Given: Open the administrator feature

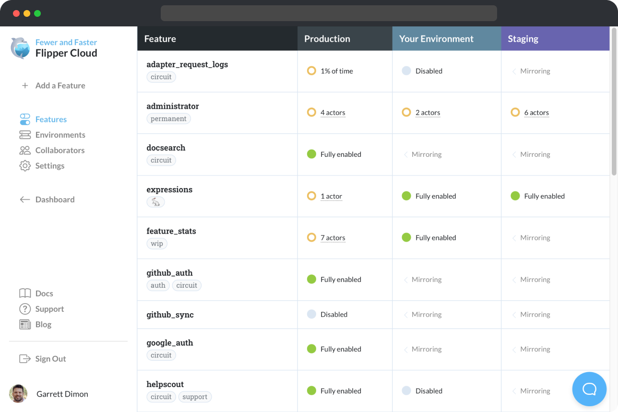Looking at the screenshot, I should [172, 106].
